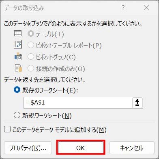Viewport: 159px width, 159px height.
Task: Click the connection-only document icon
Action: point(18,68)
